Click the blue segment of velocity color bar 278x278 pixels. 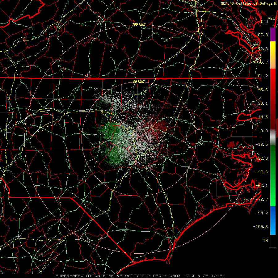point(273,220)
